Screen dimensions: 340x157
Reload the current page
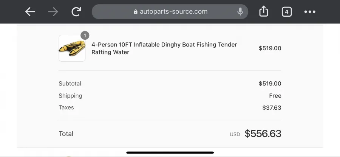pos(76,12)
